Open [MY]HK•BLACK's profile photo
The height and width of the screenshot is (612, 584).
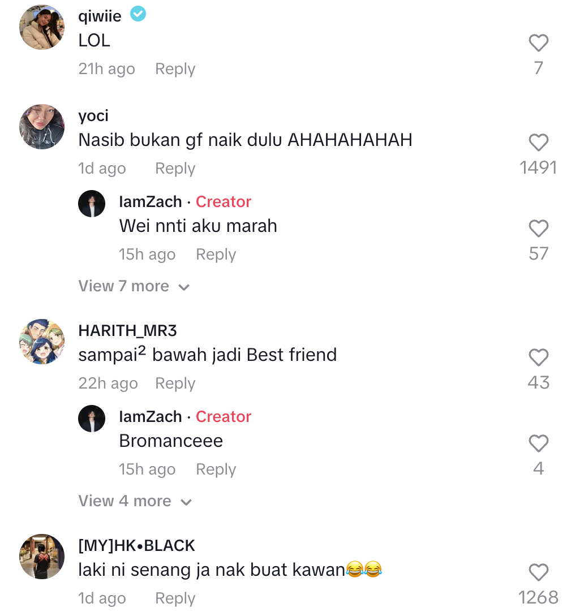click(x=42, y=557)
